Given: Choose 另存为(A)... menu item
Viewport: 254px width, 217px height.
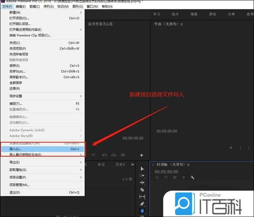Looking at the screenshot, I should click(42, 71).
